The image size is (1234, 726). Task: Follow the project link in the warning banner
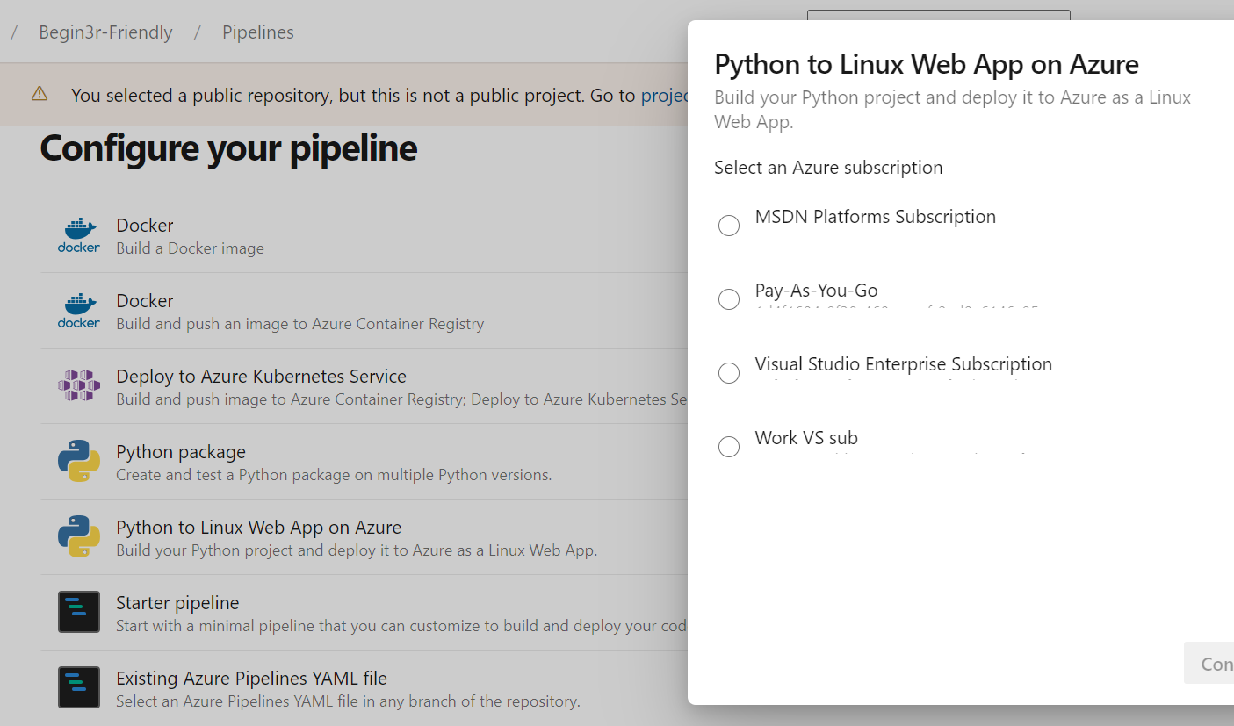coord(663,95)
